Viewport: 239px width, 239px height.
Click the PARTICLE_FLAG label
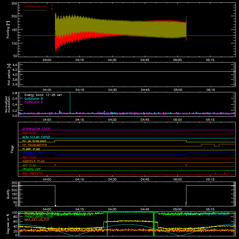[33, 161]
